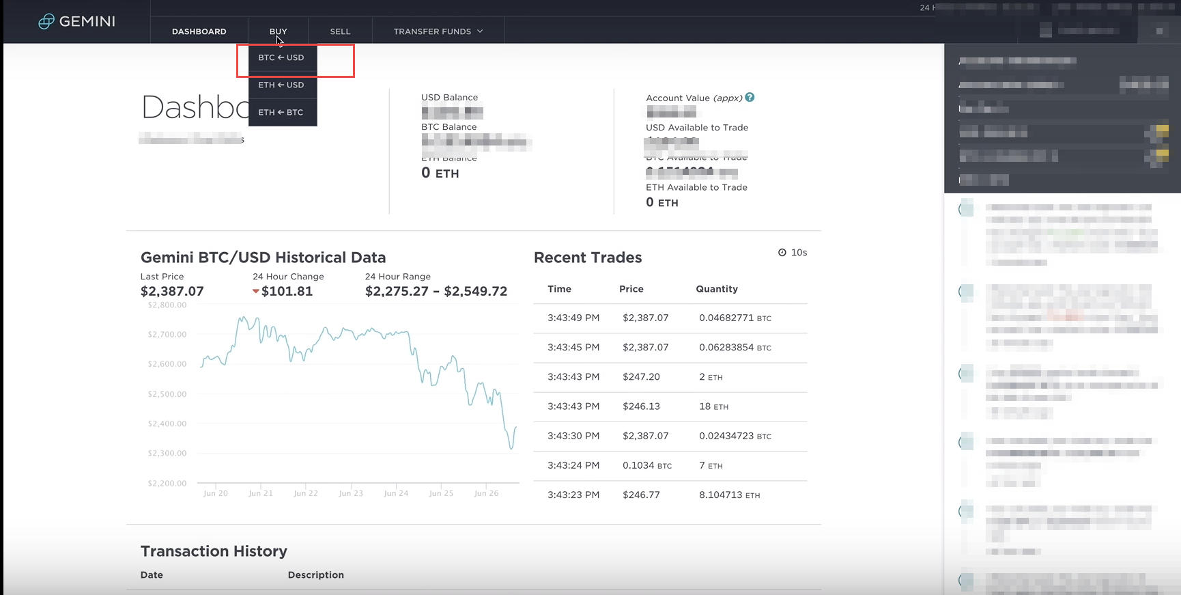Click the Description column header
This screenshot has height=595, width=1181.
(x=316, y=575)
